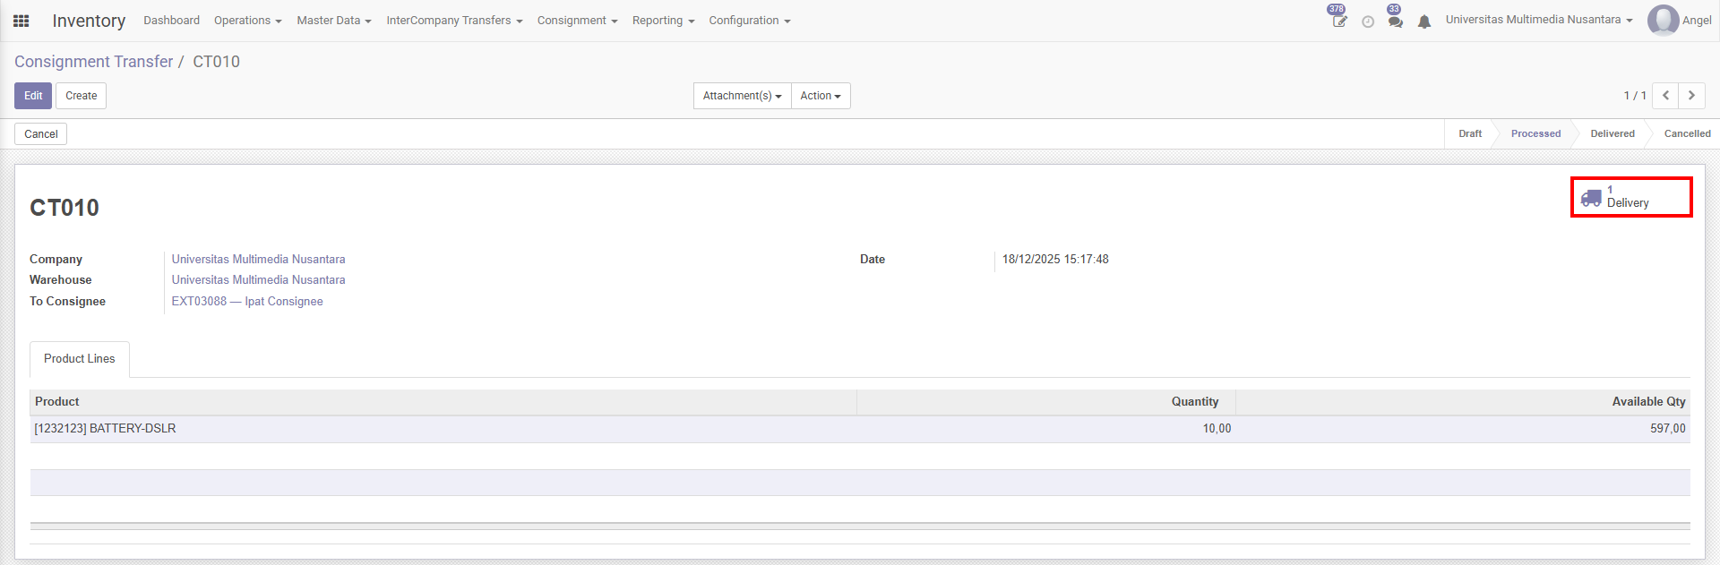Click the Consignment Transfer breadcrumb
1720x565 pixels.
point(94,62)
